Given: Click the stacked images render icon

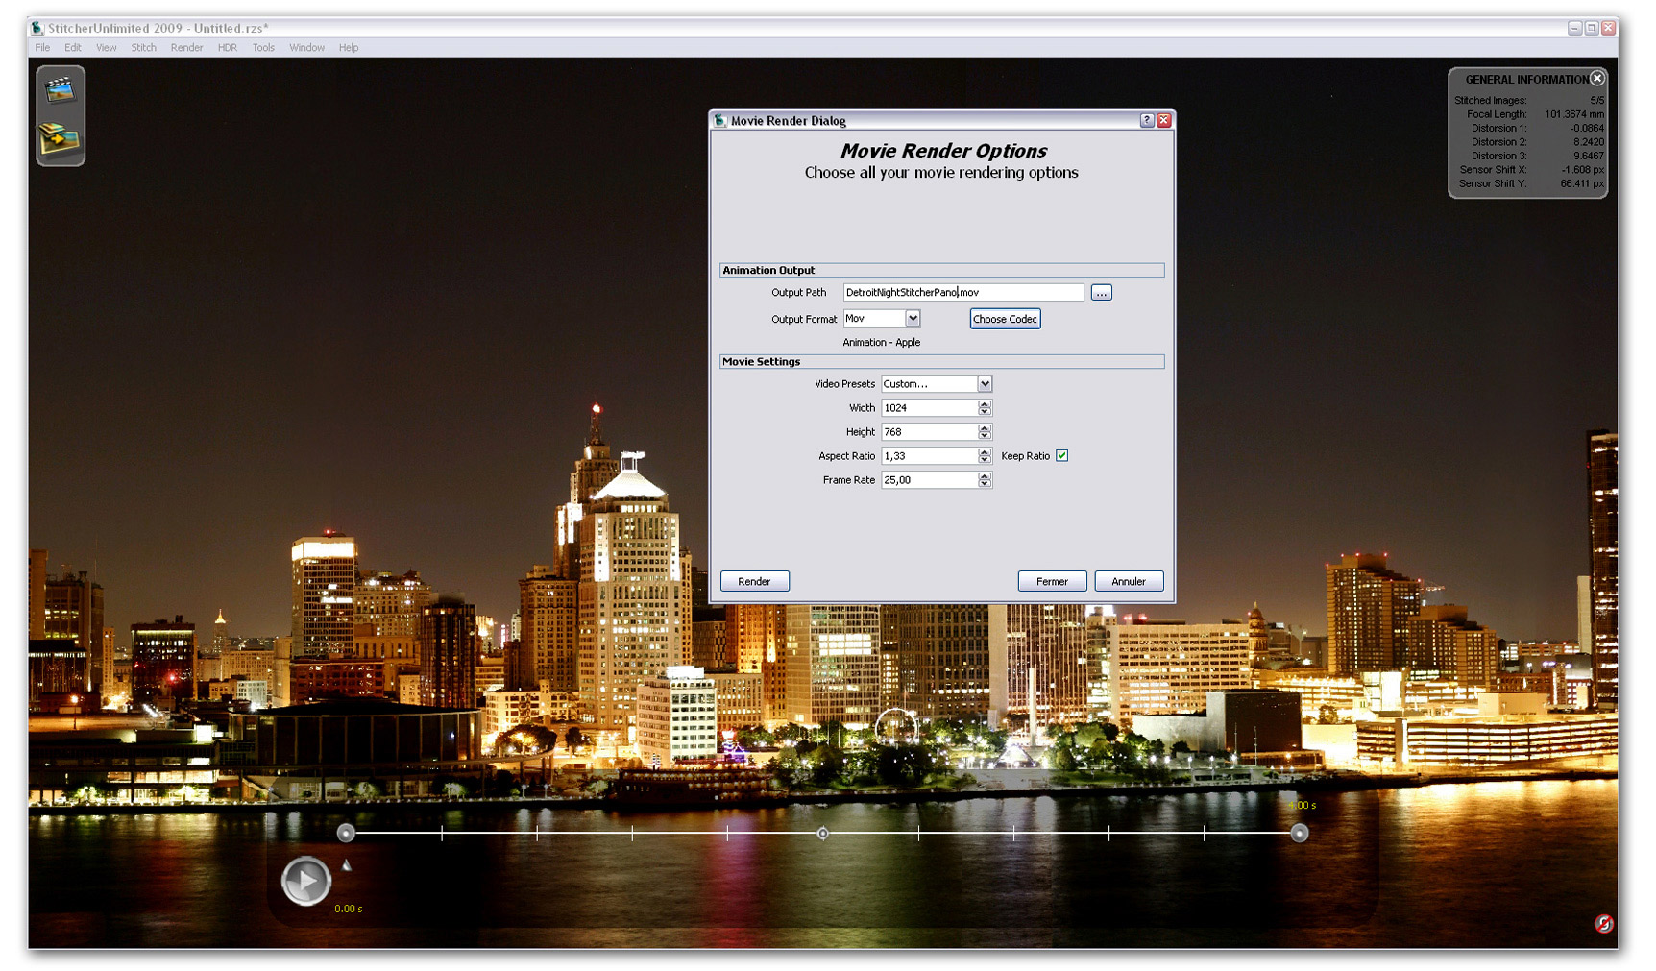Looking at the screenshot, I should (60, 139).
